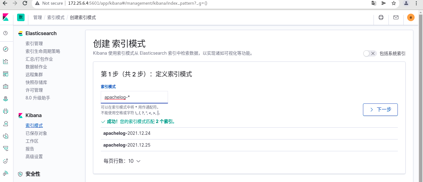Open 汇总/打包作业 menu item
This screenshot has width=423, height=182.
pos(39,59)
